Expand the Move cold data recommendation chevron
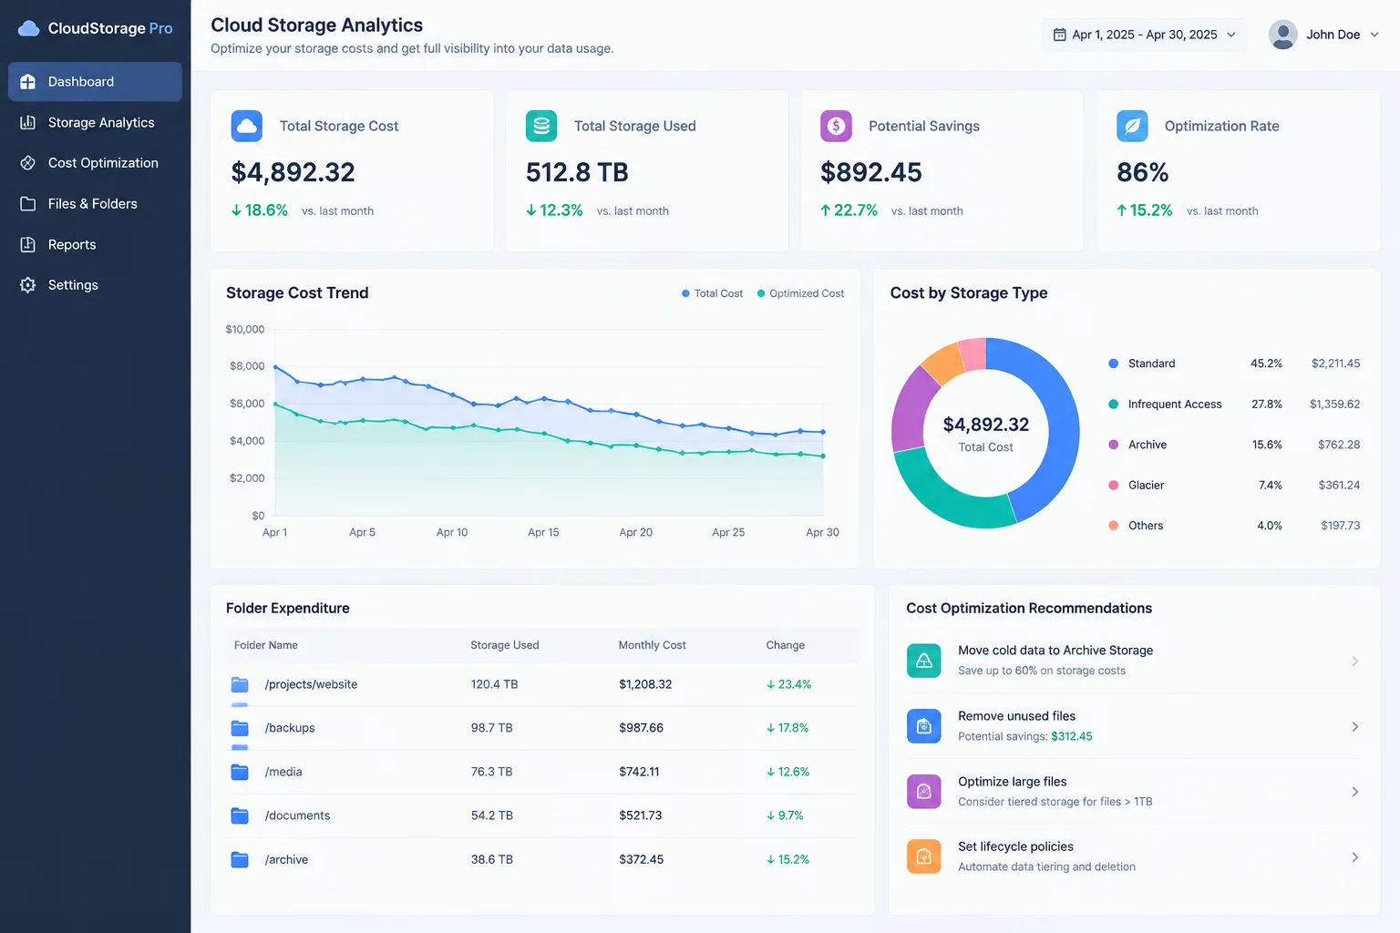Screen dimensions: 1400x933 [x=1355, y=661]
